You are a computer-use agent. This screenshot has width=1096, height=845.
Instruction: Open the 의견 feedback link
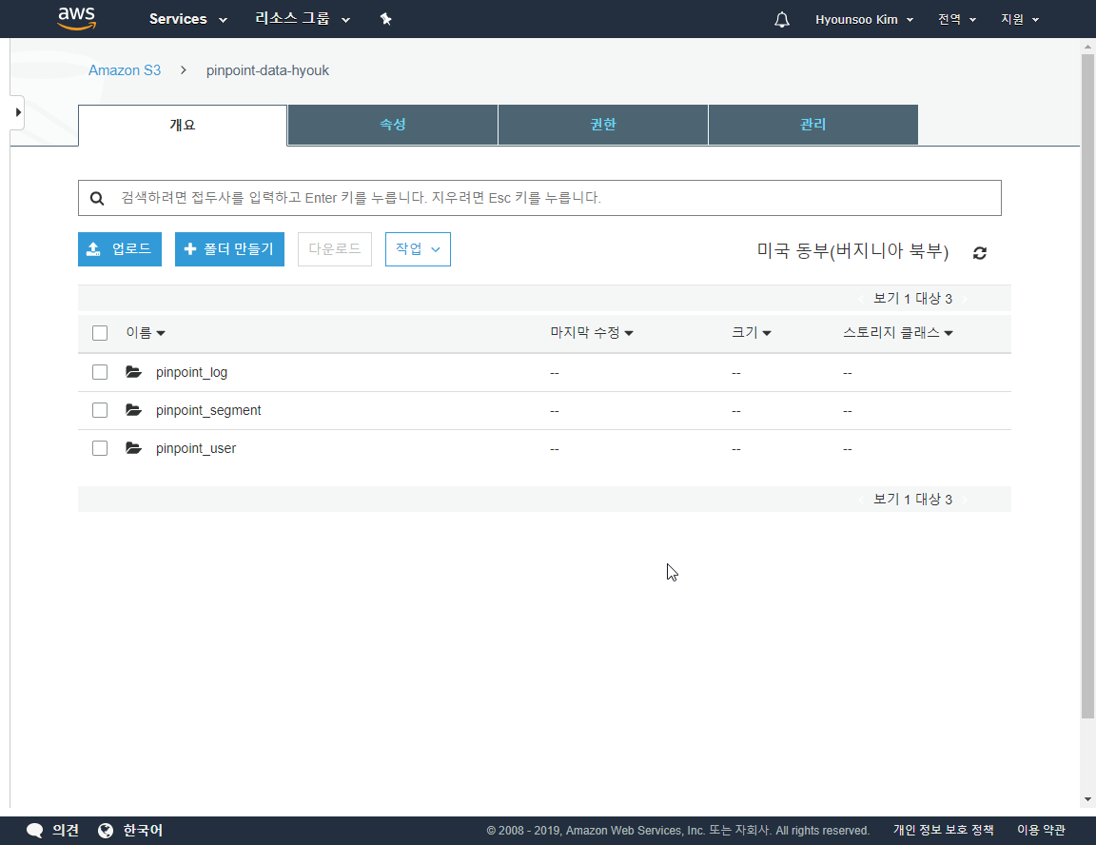(x=66, y=831)
